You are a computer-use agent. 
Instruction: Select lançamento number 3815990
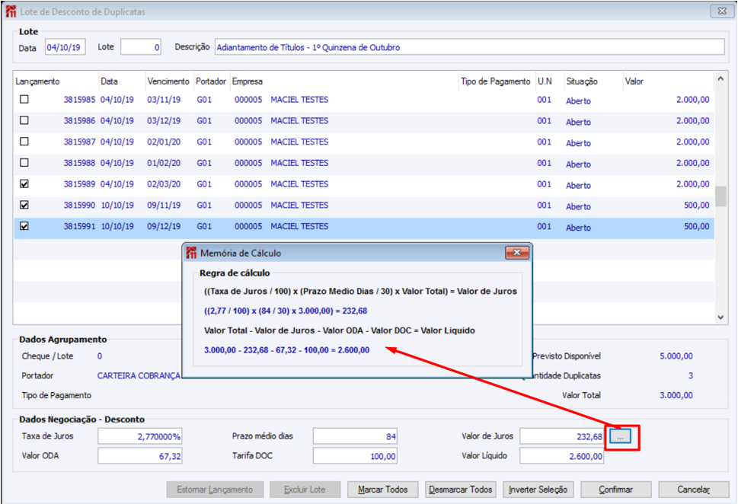tap(79, 205)
